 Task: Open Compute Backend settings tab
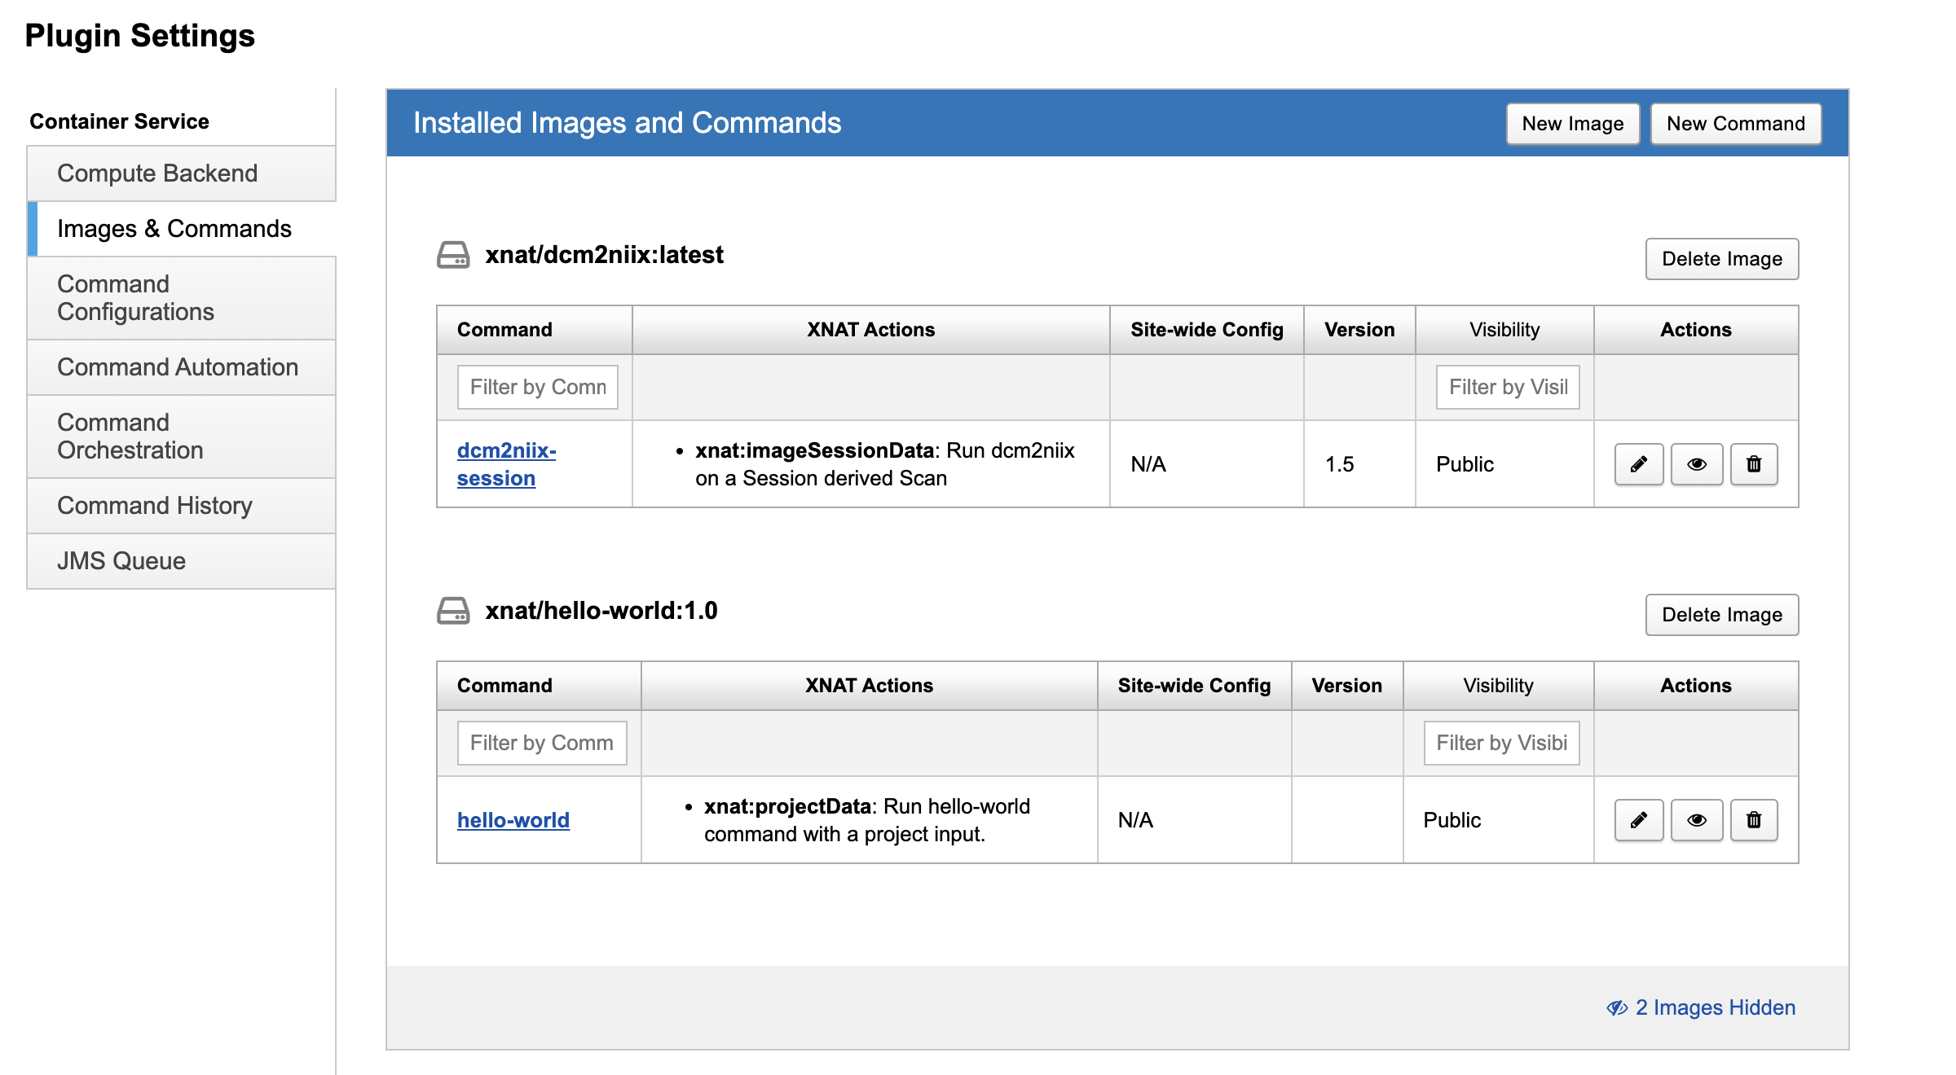(157, 173)
